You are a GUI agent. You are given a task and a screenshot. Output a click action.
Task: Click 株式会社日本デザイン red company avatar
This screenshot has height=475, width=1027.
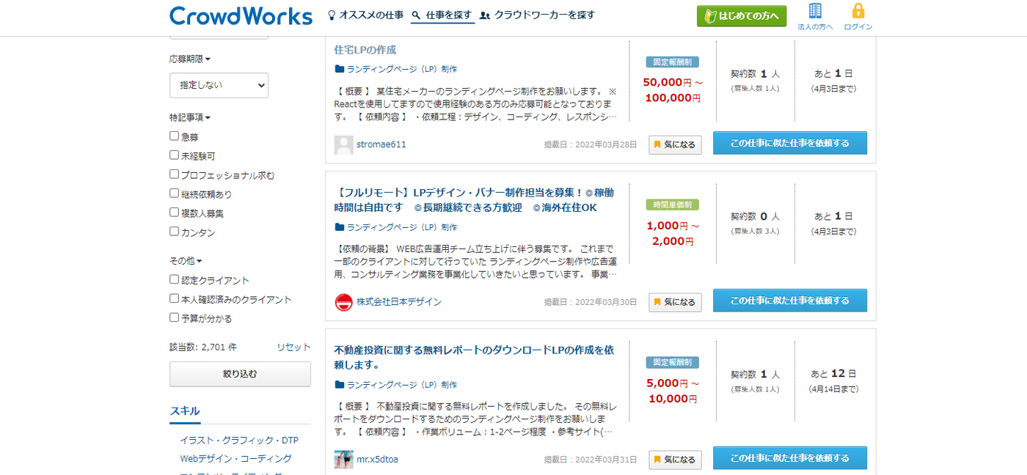(343, 302)
